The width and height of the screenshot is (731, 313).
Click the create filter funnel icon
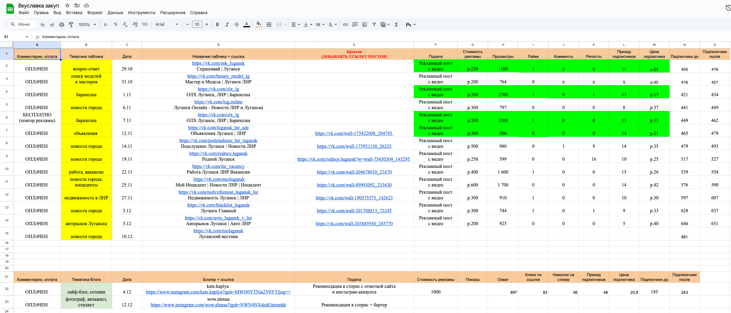pyautogui.click(x=374, y=25)
